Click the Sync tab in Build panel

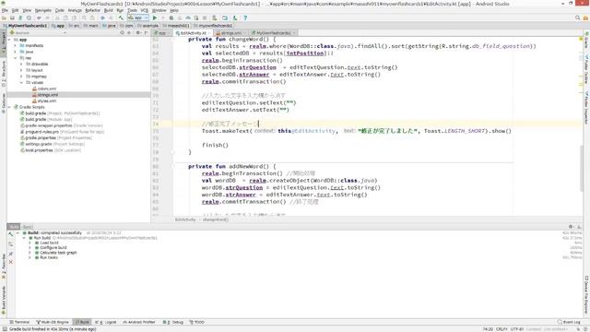pyautogui.click(x=27, y=227)
